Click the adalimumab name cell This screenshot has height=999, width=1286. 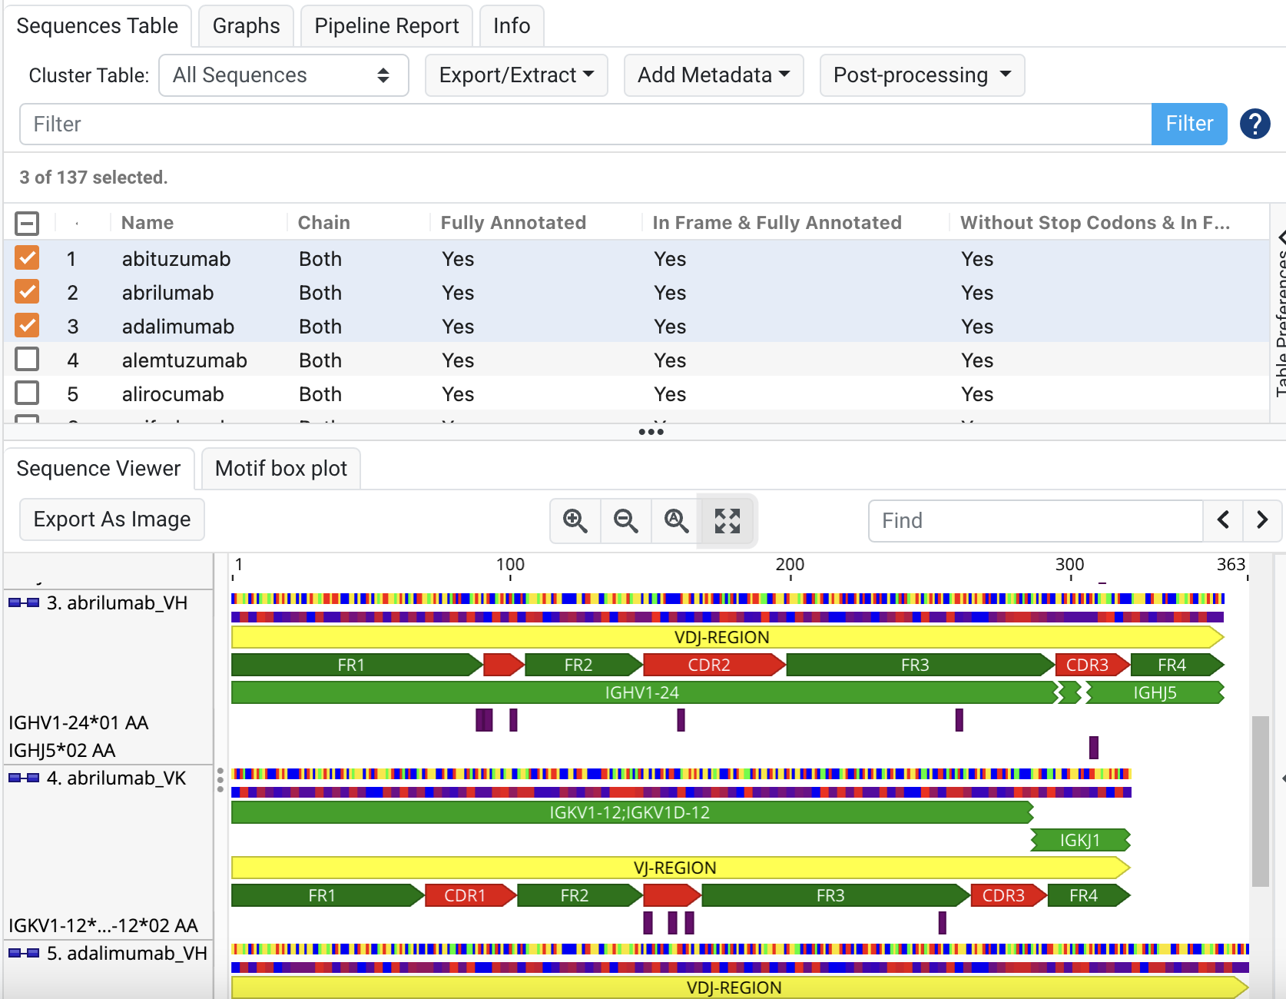pyautogui.click(x=178, y=326)
